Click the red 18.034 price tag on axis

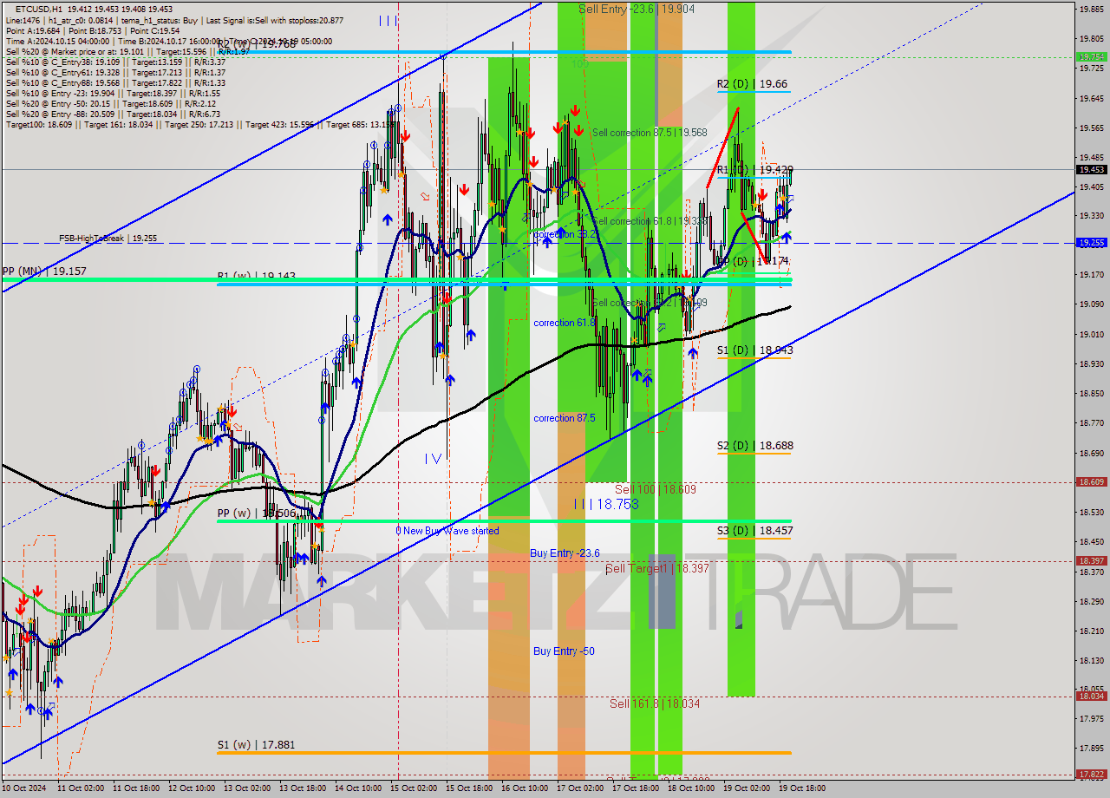[x=1091, y=696]
